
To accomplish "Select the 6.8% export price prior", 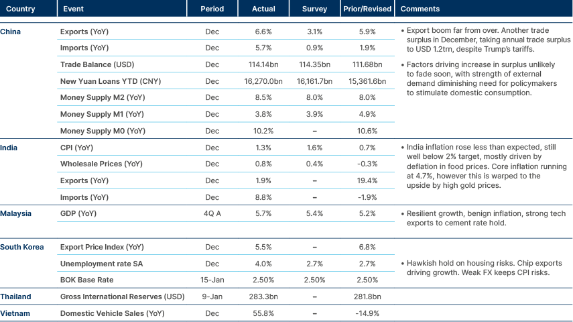I will 367,247.
